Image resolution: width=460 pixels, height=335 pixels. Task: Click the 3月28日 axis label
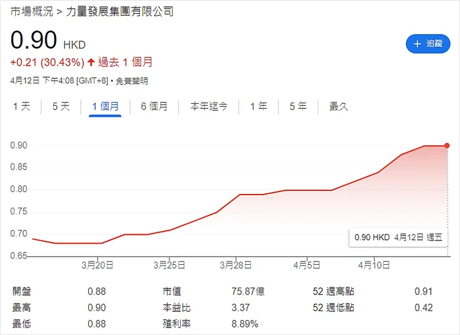pyautogui.click(x=236, y=265)
